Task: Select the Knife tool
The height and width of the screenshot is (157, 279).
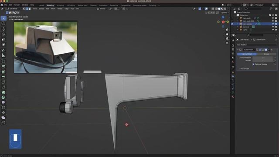Action: pos(3,87)
